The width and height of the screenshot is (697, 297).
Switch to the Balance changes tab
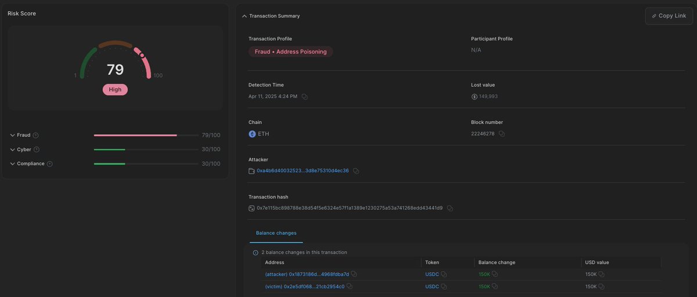[276, 233]
